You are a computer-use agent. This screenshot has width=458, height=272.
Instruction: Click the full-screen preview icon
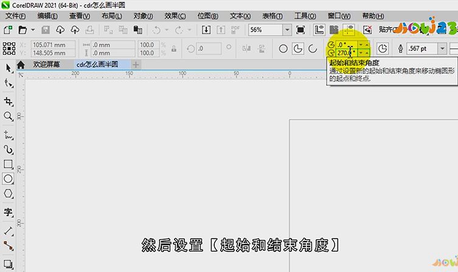300,30
